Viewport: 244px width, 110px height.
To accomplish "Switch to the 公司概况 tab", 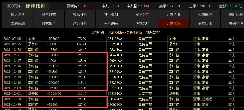I will [x=205, y=15].
